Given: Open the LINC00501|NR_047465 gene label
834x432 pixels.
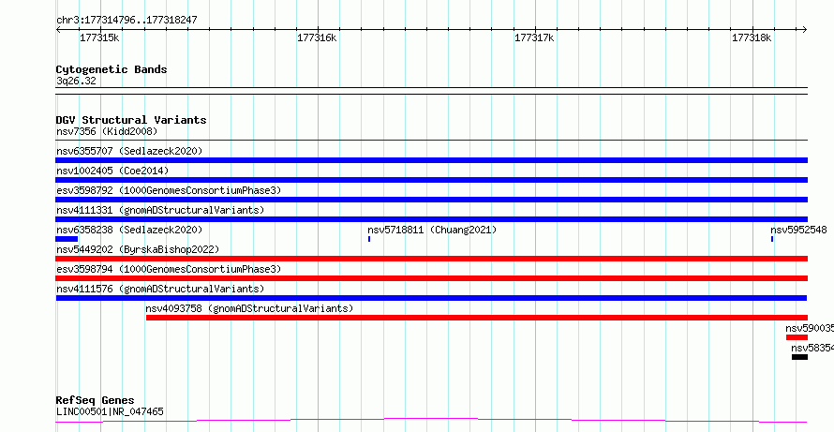Looking at the screenshot, I should pos(110,411).
